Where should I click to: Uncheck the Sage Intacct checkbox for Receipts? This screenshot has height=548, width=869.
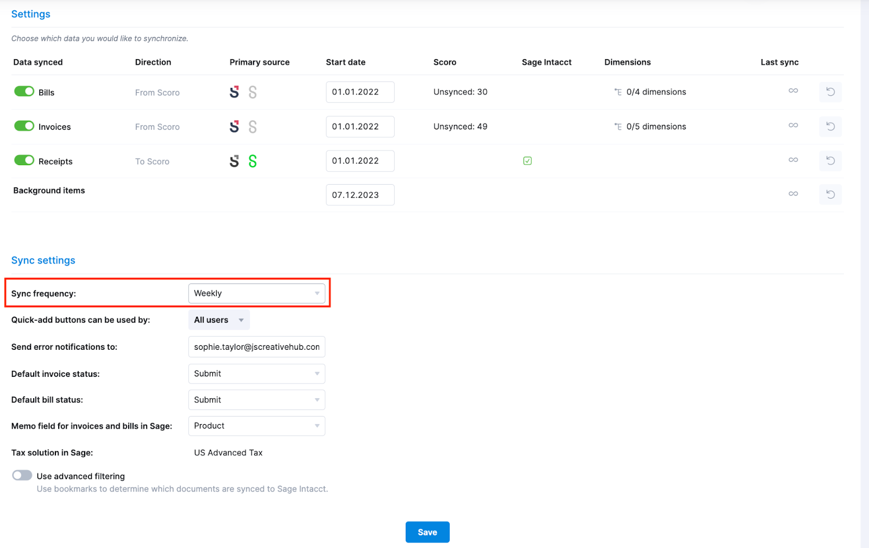click(x=527, y=160)
